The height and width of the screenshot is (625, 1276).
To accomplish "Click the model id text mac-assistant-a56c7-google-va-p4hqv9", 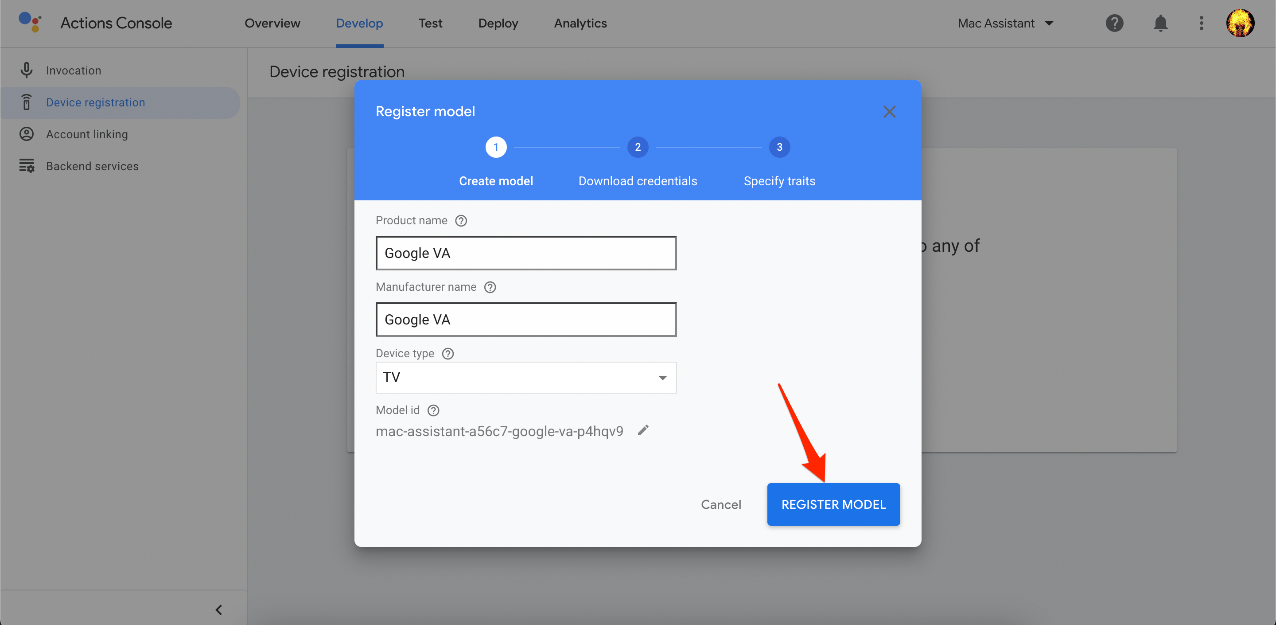I will [499, 431].
